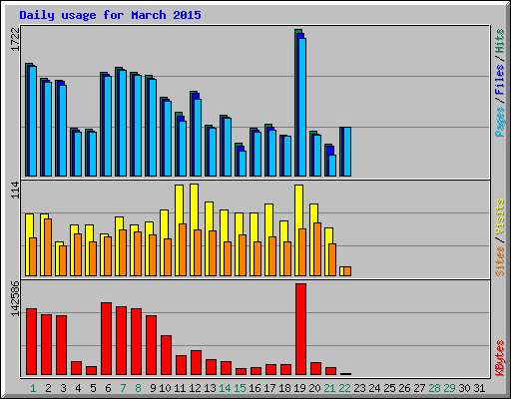Viewport: 511px width, 399px height.
Task: Click the Visits legend word
Action: [x=499, y=217]
